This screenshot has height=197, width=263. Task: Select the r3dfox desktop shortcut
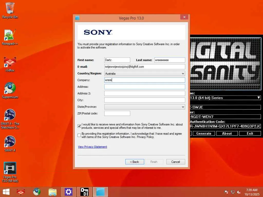click(x=10, y=64)
